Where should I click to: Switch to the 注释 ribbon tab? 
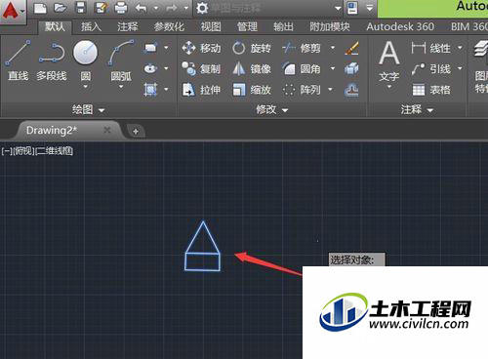pos(128,26)
